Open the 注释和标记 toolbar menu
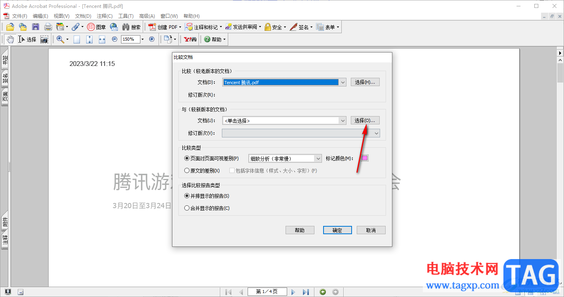The height and width of the screenshot is (297, 564). [204, 27]
